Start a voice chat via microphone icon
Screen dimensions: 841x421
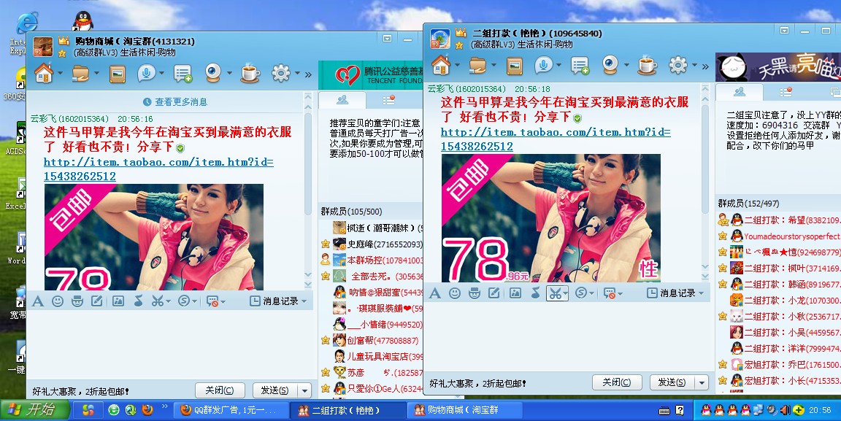(146, 73)
